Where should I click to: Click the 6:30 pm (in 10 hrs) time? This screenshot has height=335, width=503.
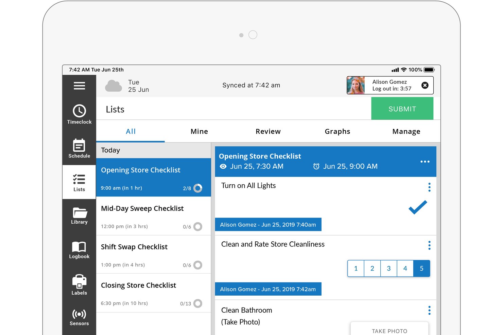pyautogui.click(x=124, y=303)
